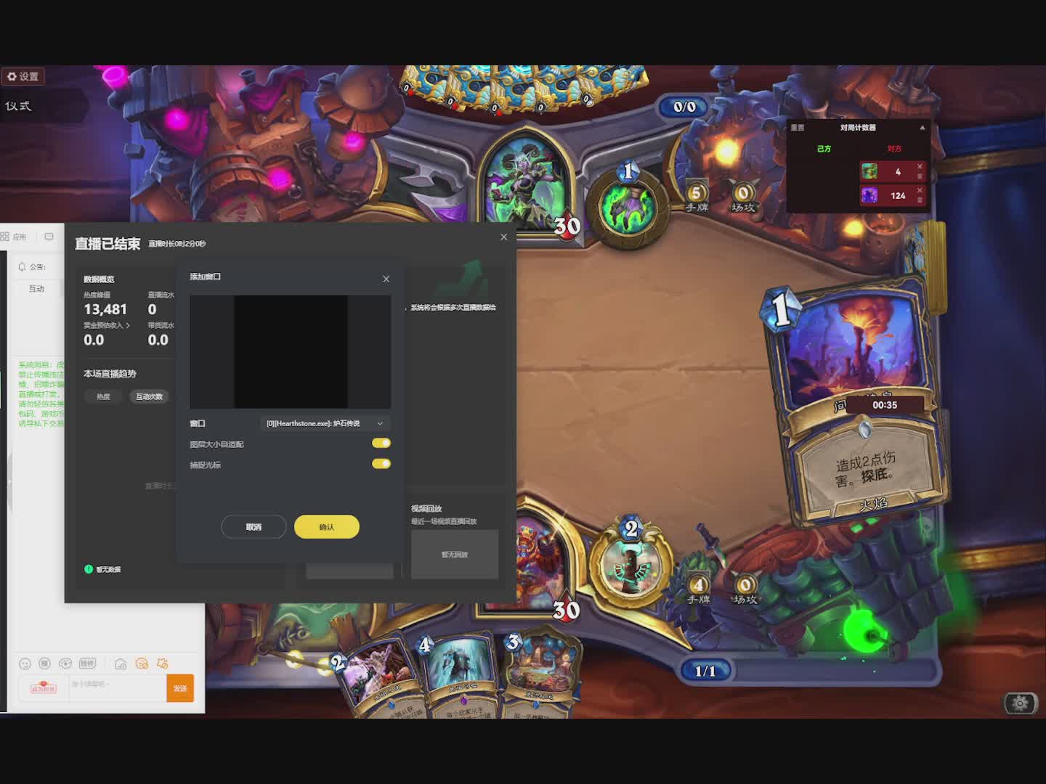
Task: Click the orange 发送 send button
Action: (x=180, y=688)
